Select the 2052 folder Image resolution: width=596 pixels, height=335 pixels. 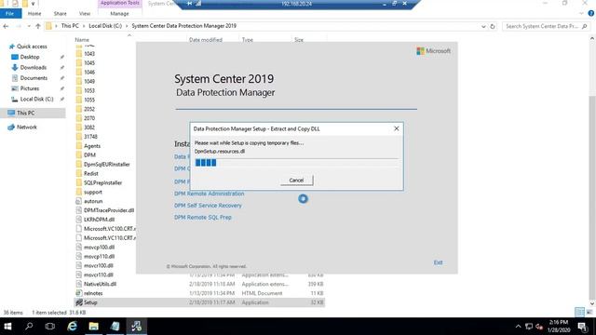89,109
